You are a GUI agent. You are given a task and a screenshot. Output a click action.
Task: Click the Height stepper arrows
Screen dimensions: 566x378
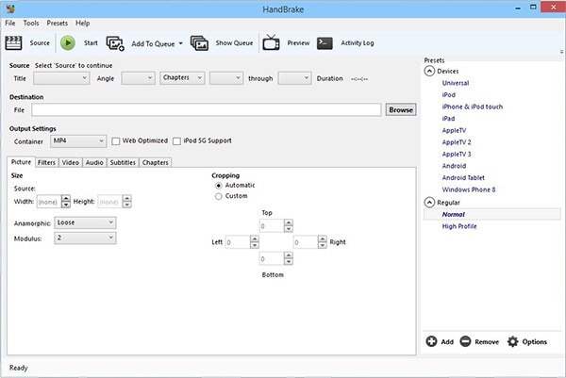[x=126, y=202]
